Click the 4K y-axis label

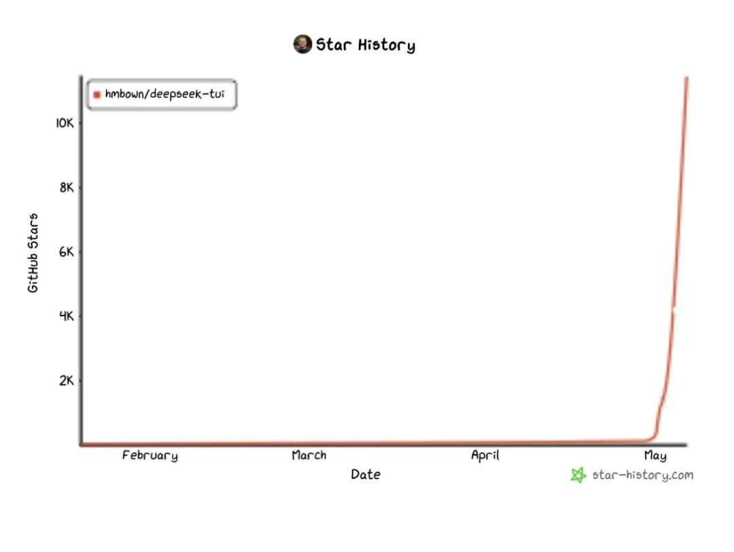click(x=67, y=316)
